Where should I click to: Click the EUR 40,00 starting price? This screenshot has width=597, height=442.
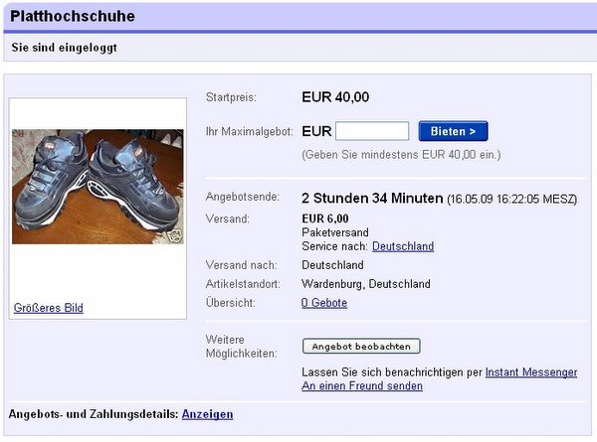coord(335,97)
